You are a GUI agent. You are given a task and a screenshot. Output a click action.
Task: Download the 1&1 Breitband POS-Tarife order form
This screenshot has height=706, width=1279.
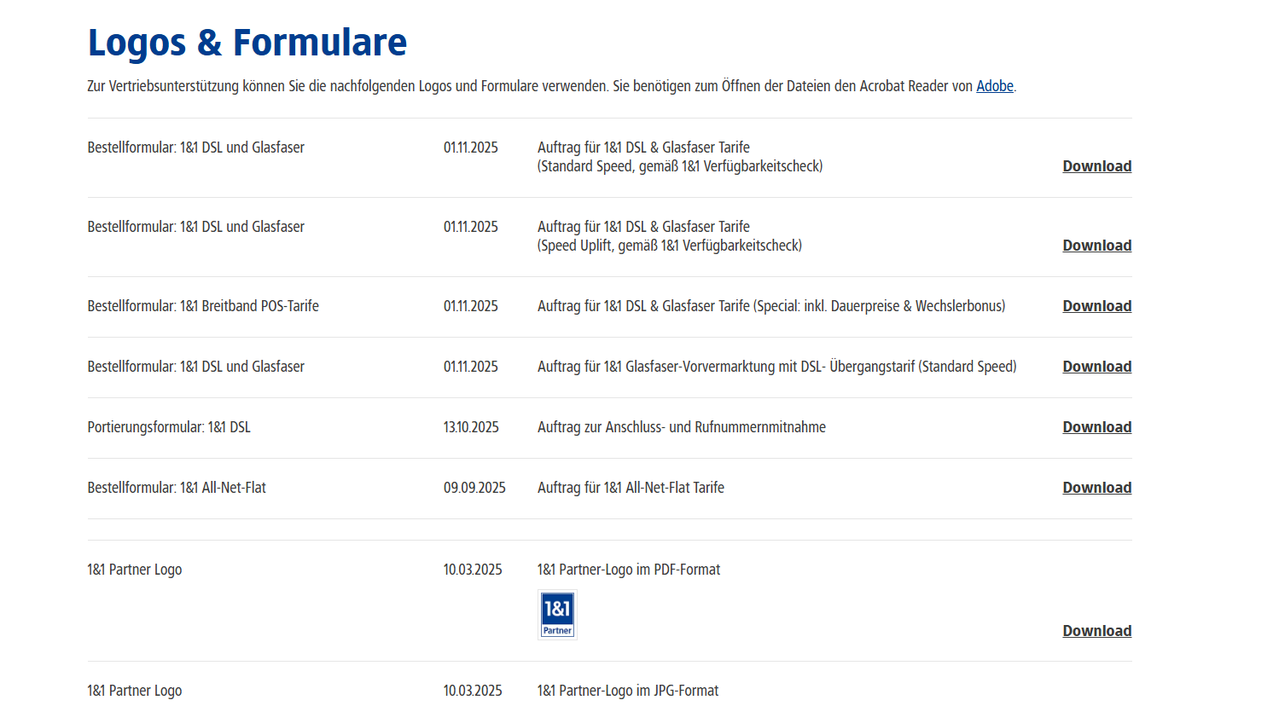point(1096,305)
